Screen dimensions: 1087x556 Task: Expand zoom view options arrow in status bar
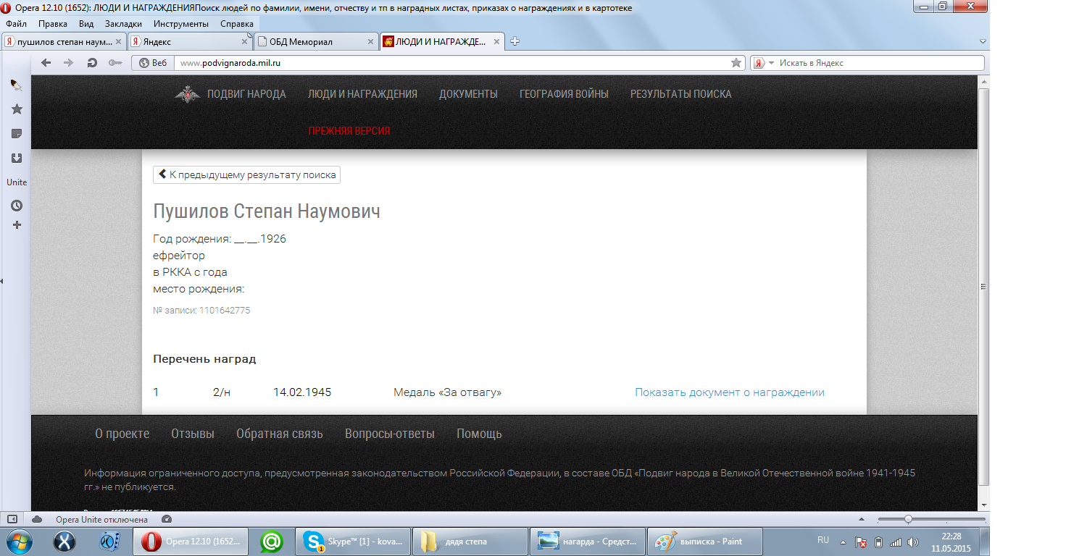861,519
